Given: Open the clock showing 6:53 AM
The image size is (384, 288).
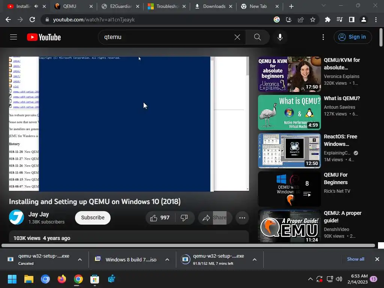Looking at the screenshot, I should [357, 279].
